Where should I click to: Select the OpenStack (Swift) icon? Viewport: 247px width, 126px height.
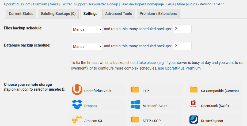point(193,105)
